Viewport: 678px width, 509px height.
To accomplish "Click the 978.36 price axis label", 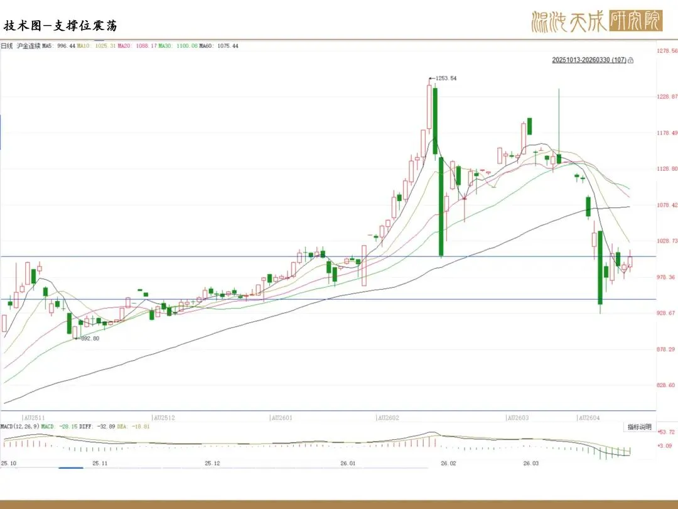I will 666,278.
